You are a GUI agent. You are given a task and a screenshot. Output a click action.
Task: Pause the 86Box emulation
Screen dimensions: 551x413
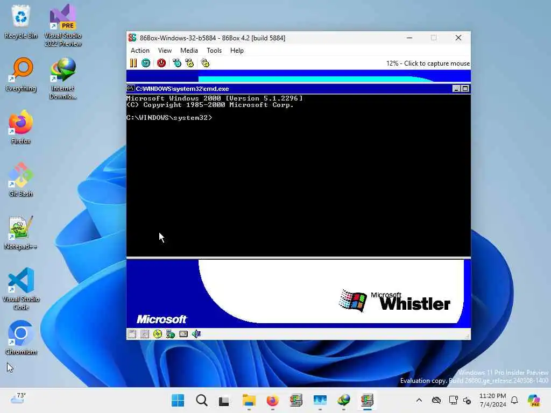click(133, 63)
